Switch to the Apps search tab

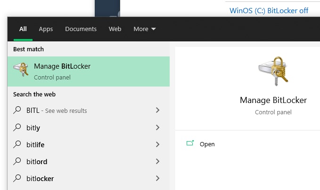coord(46,29)
